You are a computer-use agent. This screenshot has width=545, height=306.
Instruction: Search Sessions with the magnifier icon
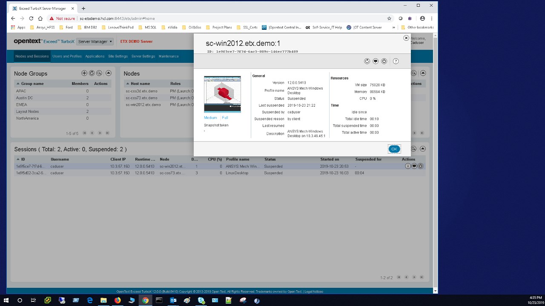pyautogui.click(x=413, y=149)
